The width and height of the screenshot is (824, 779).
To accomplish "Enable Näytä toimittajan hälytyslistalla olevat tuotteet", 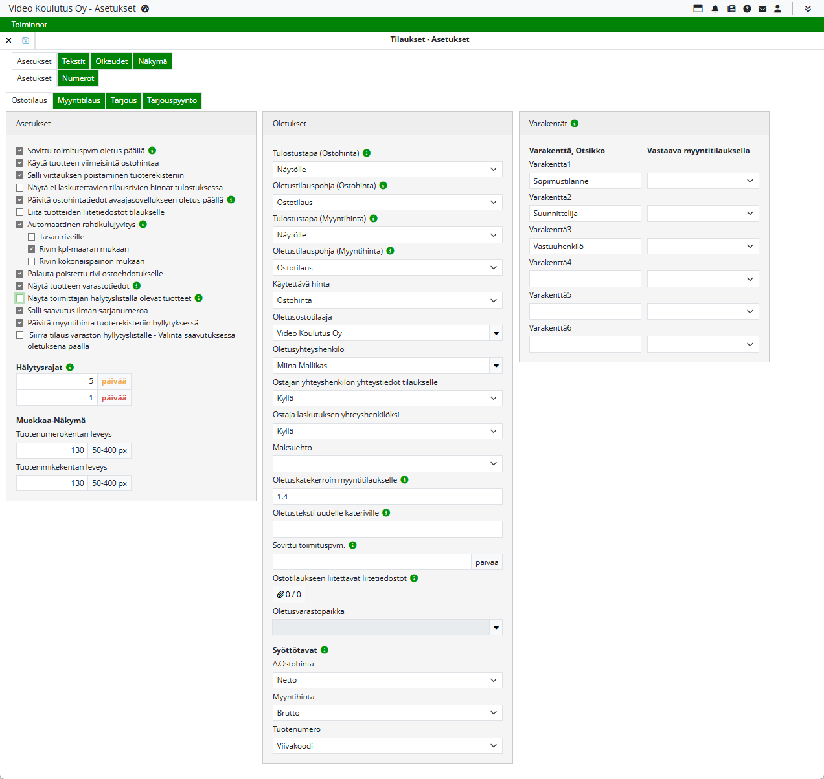I will tap(20, 298).
